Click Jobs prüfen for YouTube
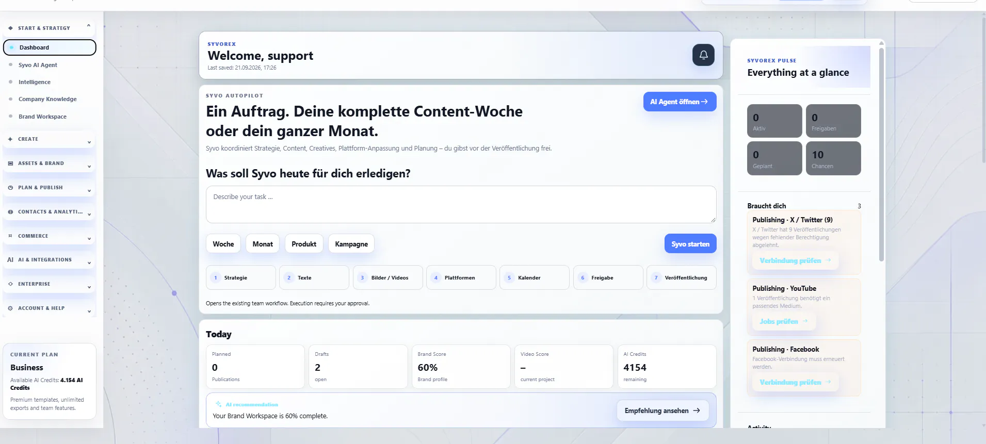The width and height of the screenshot is (986, 444). [784, 321]
